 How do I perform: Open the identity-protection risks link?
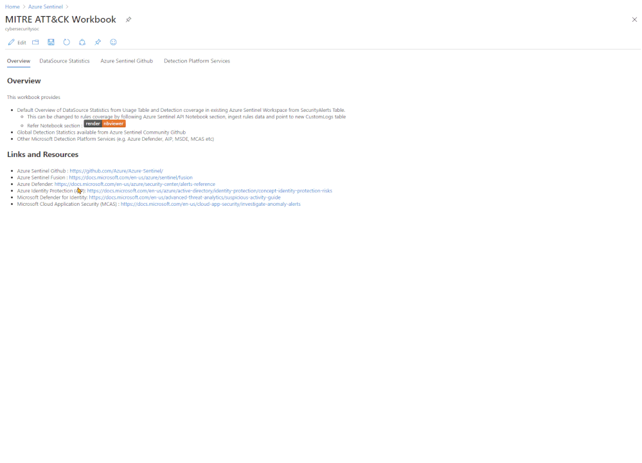pos(210,190)
